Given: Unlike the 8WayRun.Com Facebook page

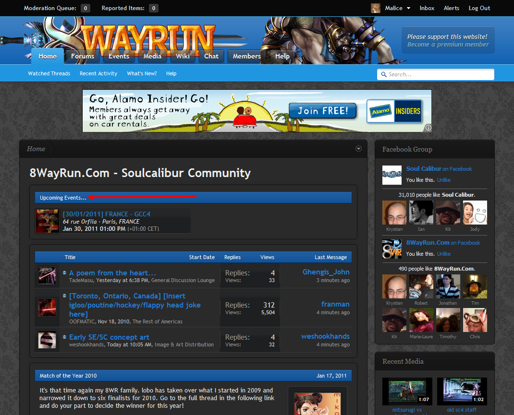Looking at the screenshot, I should tap(444, 254).
